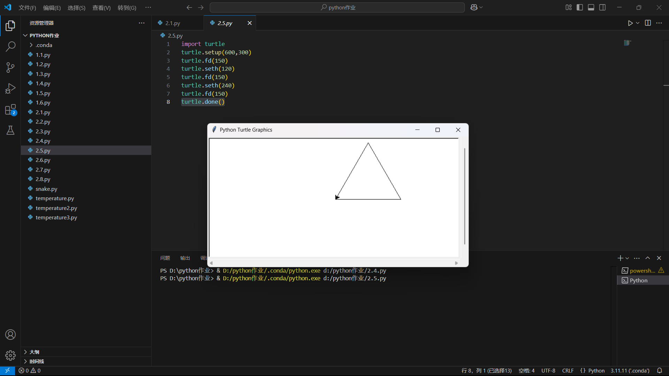
Task: Click the Turtle Graphics vertical scrollbar
Action: coord(464,196)
